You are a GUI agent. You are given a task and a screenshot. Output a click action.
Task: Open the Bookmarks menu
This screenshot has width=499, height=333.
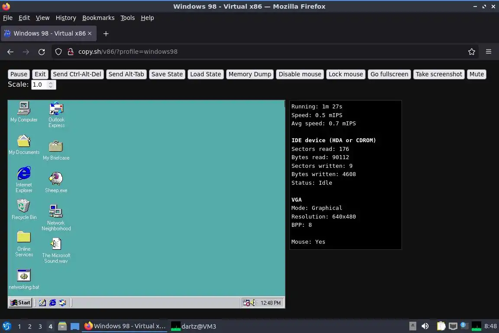[x=98, y=18]
